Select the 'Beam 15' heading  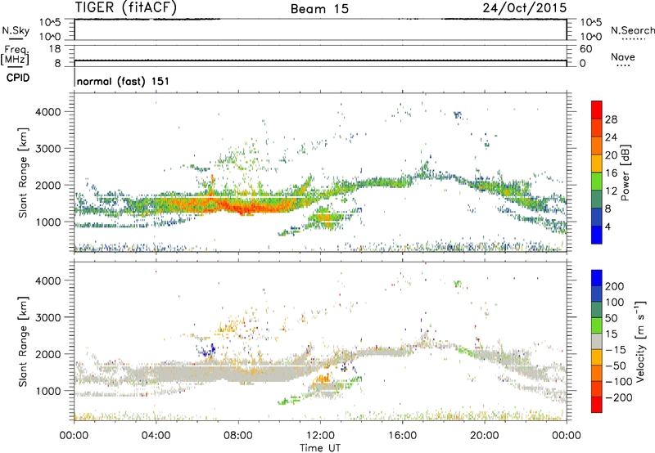click(319, 9)
